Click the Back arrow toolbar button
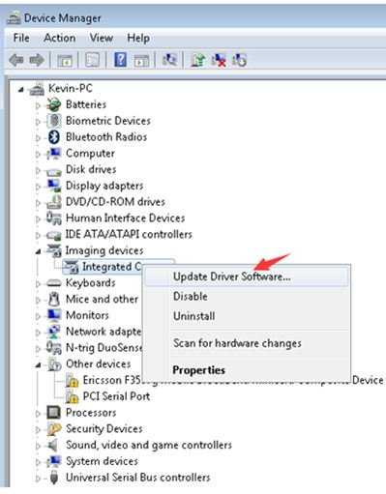386x494 pixels. point(16,60)
